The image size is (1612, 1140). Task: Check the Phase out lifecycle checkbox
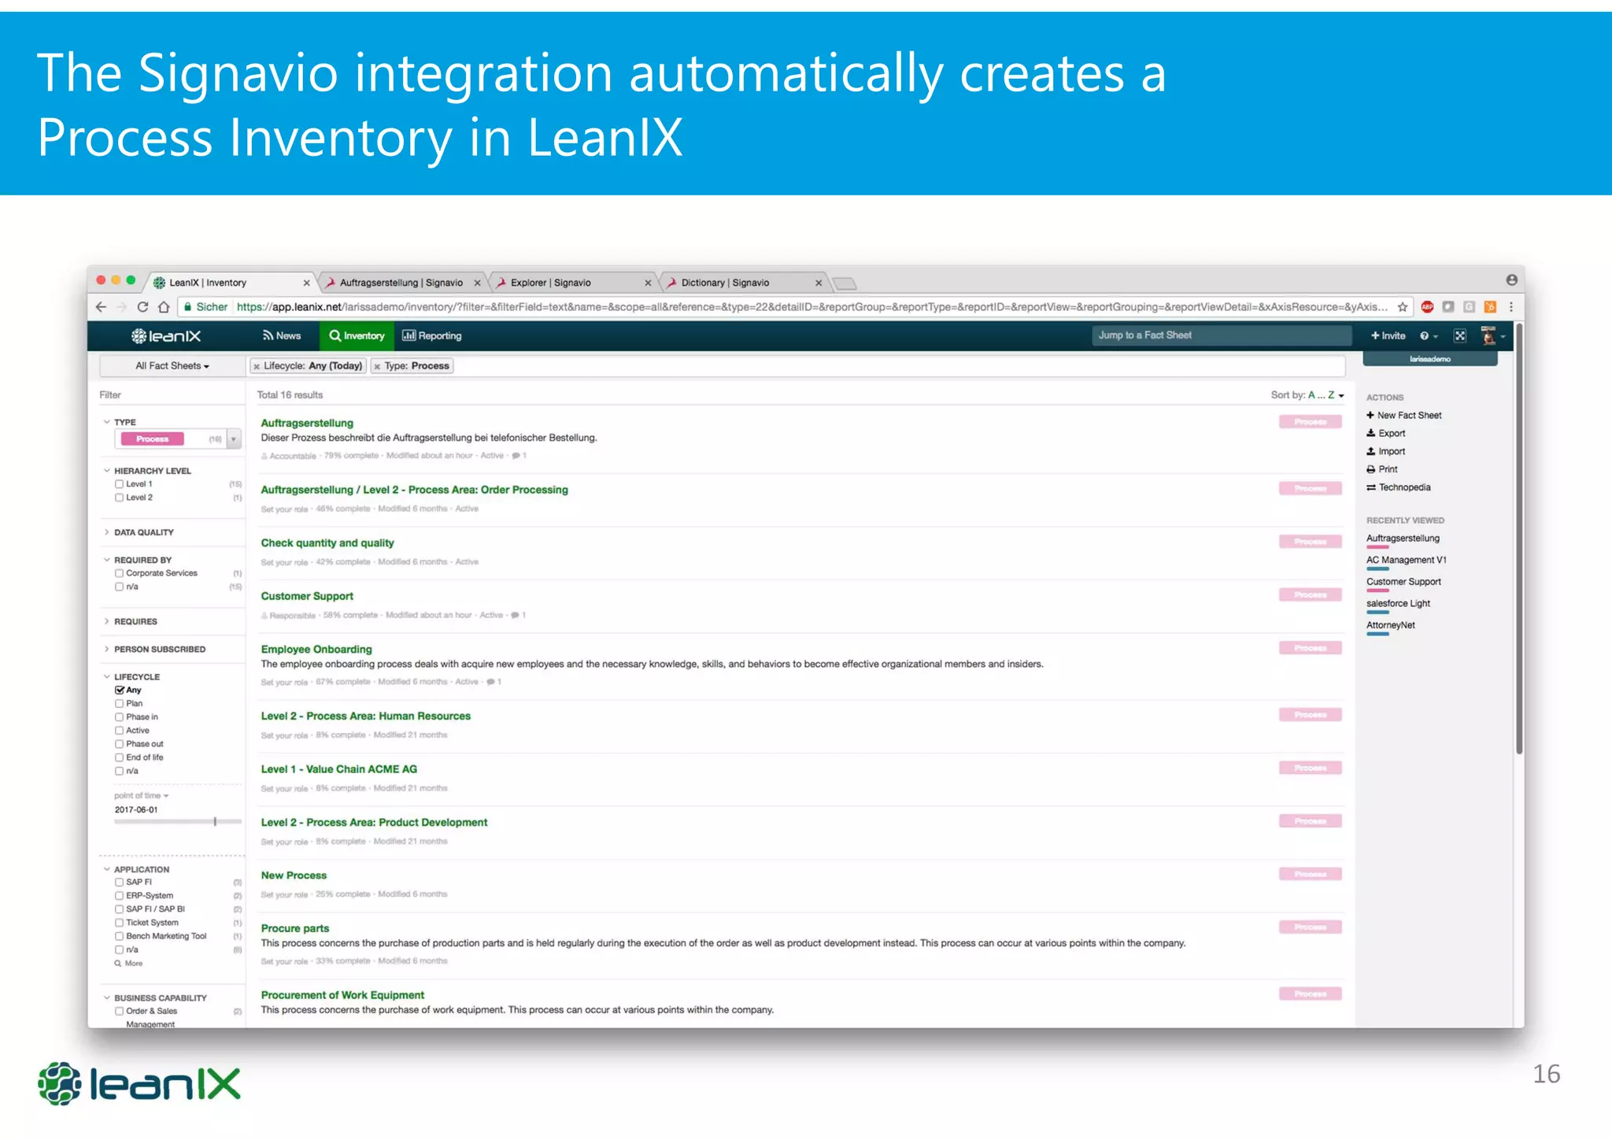click(x=120, y=744)
